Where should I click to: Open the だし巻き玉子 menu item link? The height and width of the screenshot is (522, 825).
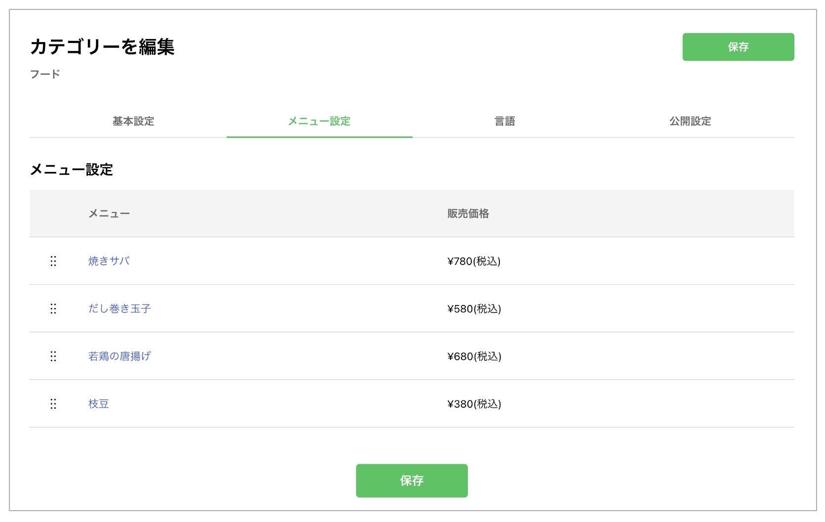(120, 309)
